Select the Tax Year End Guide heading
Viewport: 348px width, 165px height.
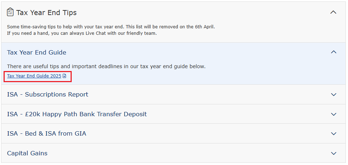pyautogui.click(x=37, y=52)
